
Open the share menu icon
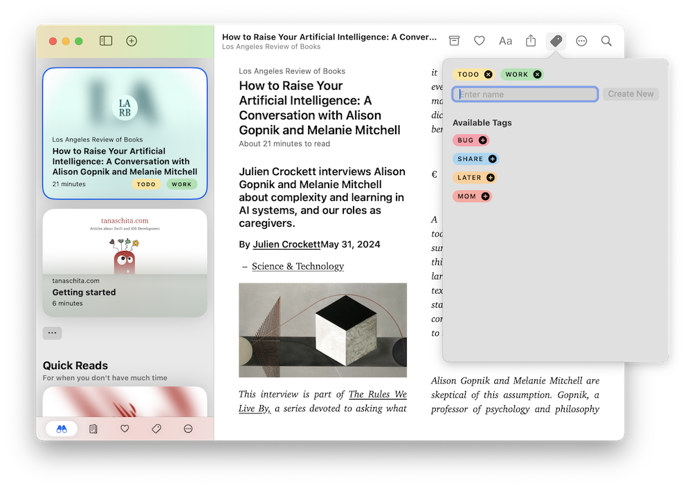(x=531, y=41)
